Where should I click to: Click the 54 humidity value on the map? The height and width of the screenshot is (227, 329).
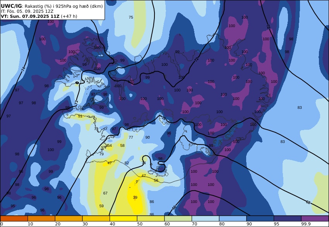(110, 146)
